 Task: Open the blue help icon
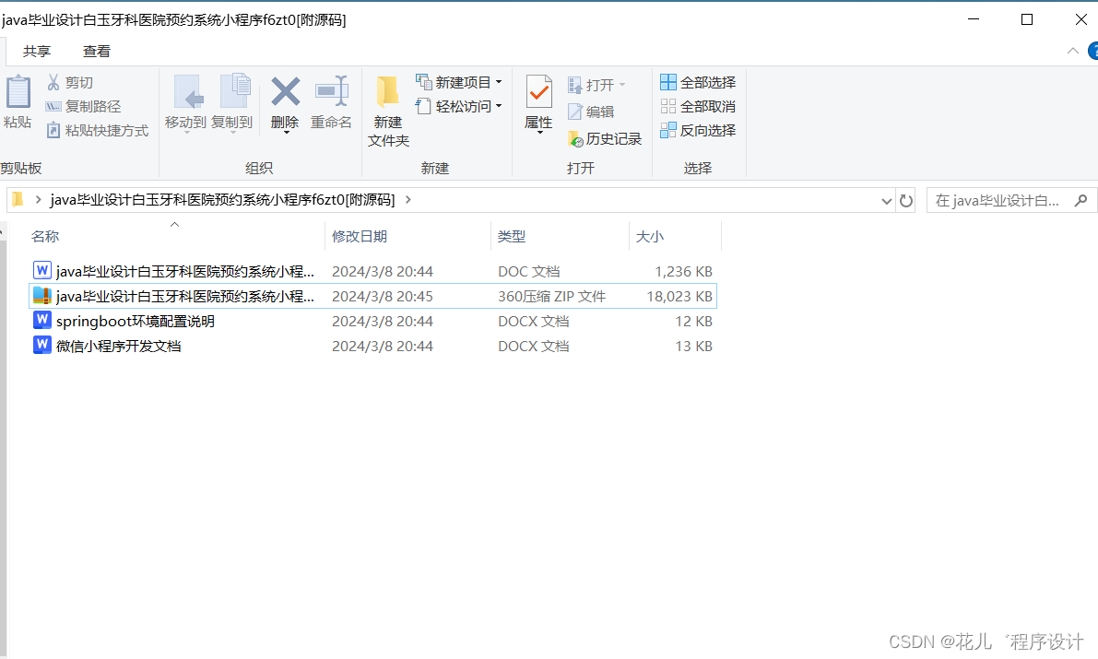point(1092,51)
